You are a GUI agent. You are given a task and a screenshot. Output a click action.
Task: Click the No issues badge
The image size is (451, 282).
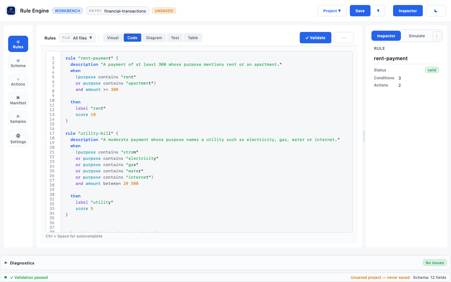click(435, 263)
